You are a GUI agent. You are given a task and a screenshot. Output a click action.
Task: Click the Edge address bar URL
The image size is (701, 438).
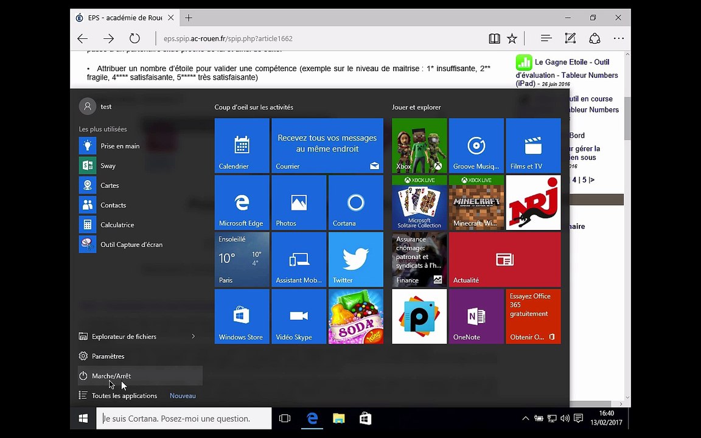tap(228, 38)
